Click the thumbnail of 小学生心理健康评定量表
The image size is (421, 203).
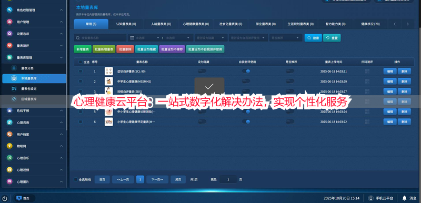click(109, 121)
